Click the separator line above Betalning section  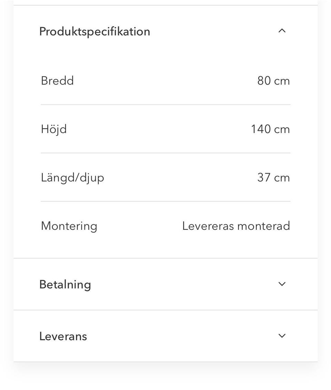[165, 258]
